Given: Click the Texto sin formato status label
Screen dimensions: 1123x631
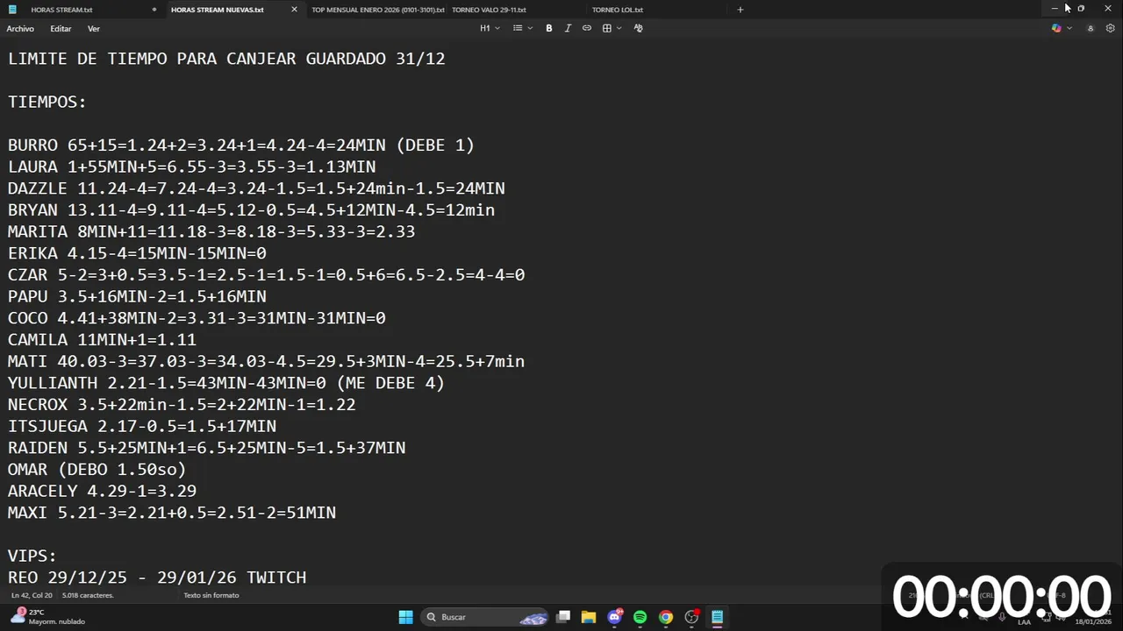Looking at the screenshot, I should tap(211, 595).
